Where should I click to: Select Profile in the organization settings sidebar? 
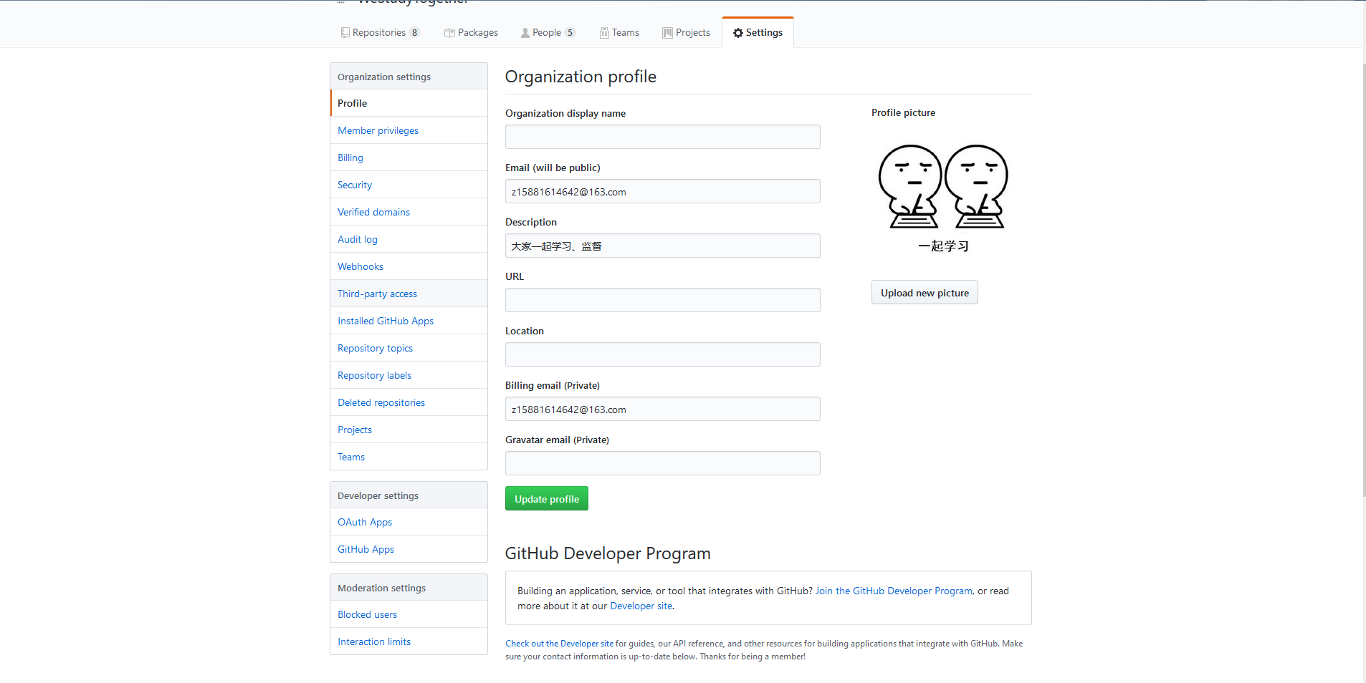409,103
